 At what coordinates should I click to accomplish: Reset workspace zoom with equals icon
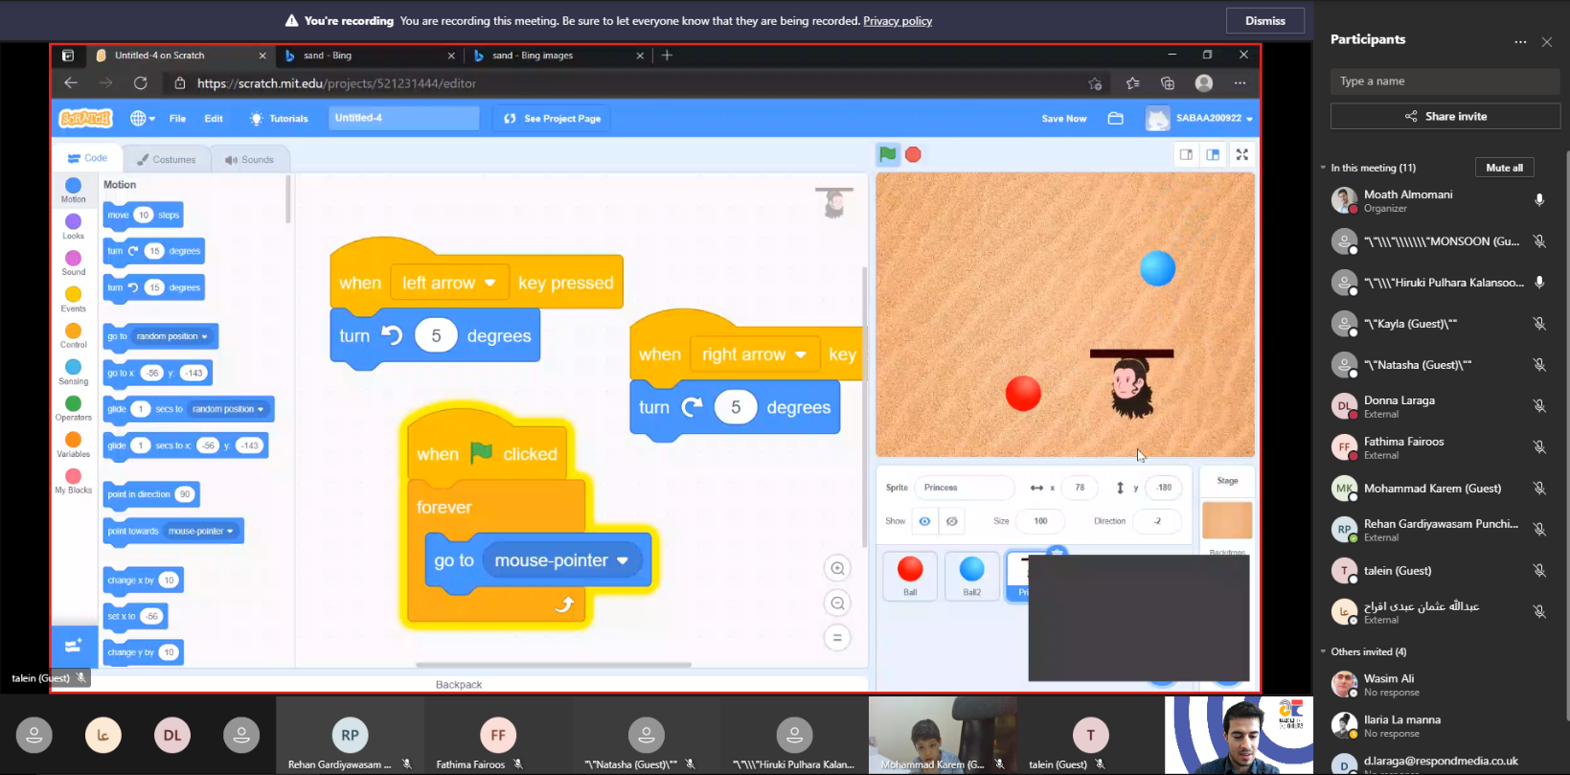837,637
